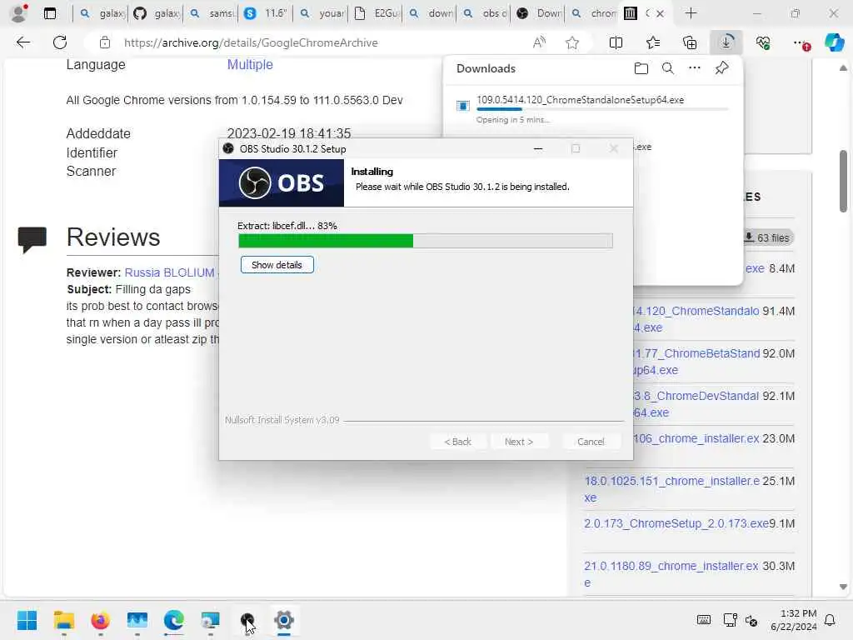Click the Reviews heading

[113, 237]
